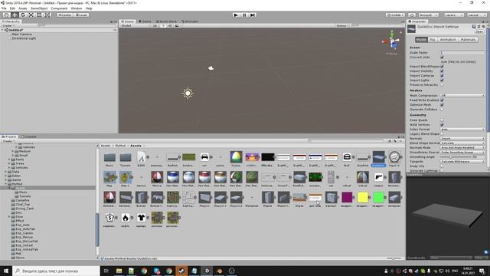Expand the Data folder in project tree
Viewport: 490px width, 276px height.
(5, 172)
